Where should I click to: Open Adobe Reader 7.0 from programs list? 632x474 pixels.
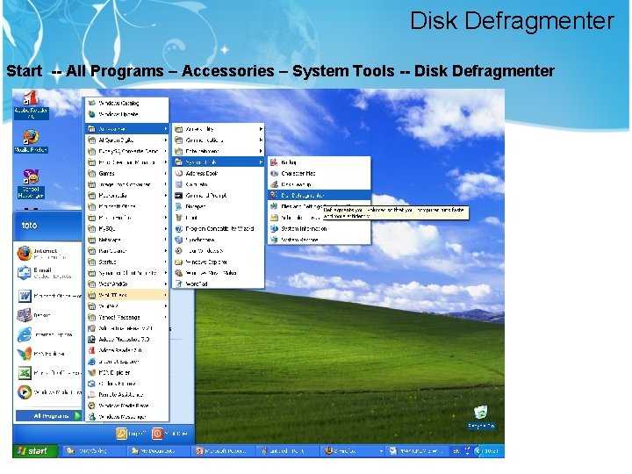tap(127, 350)
